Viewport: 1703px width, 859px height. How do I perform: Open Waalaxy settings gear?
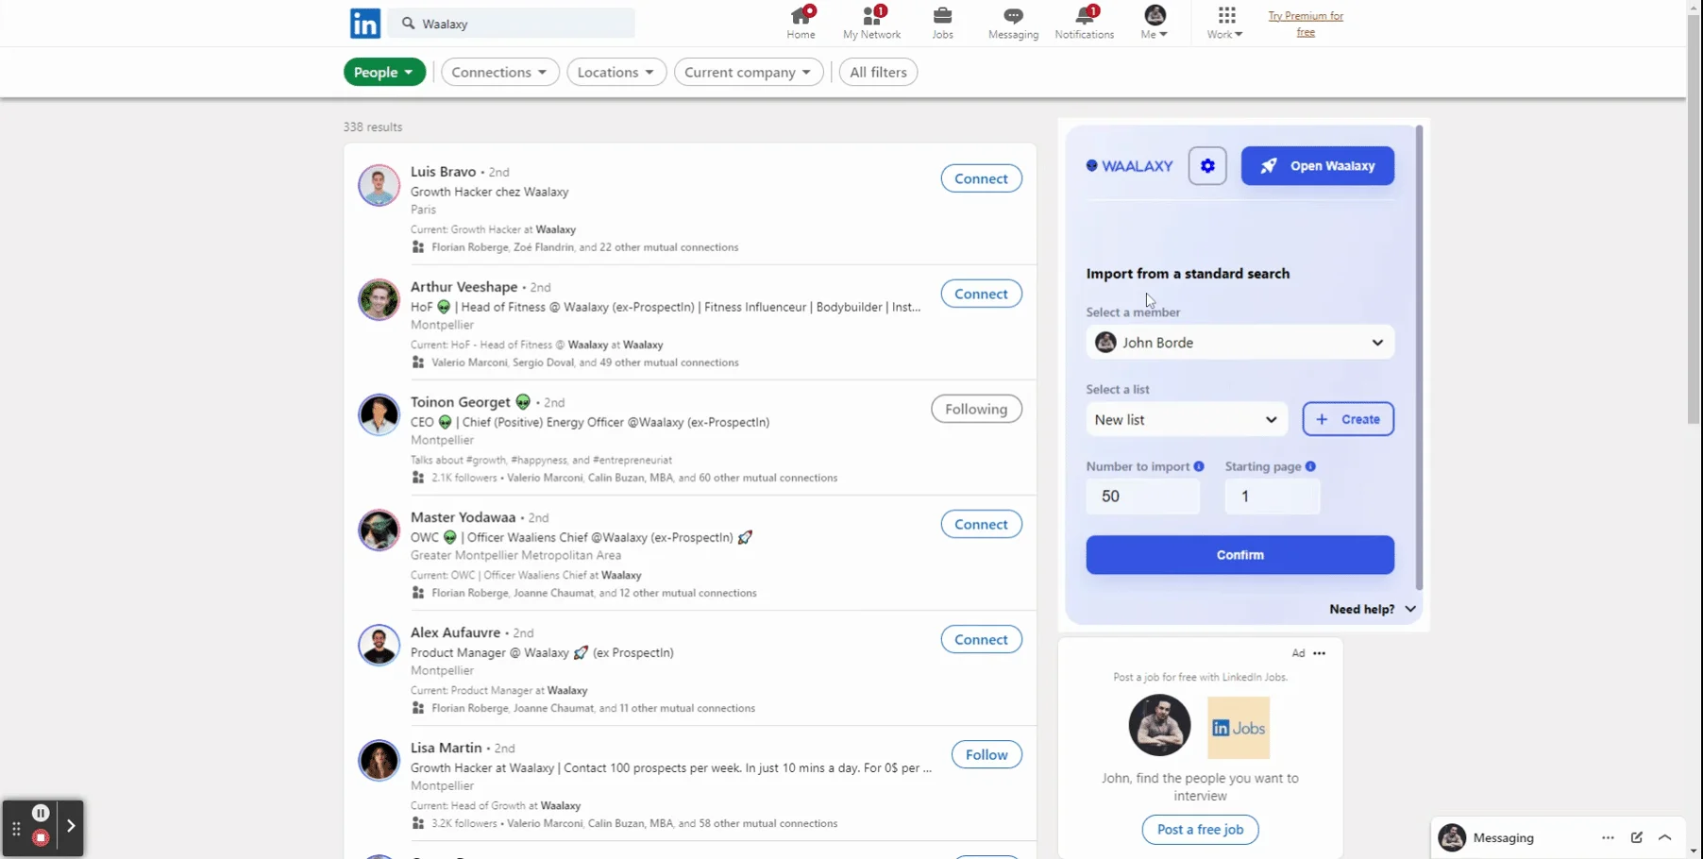click(x=1207, y=165)
